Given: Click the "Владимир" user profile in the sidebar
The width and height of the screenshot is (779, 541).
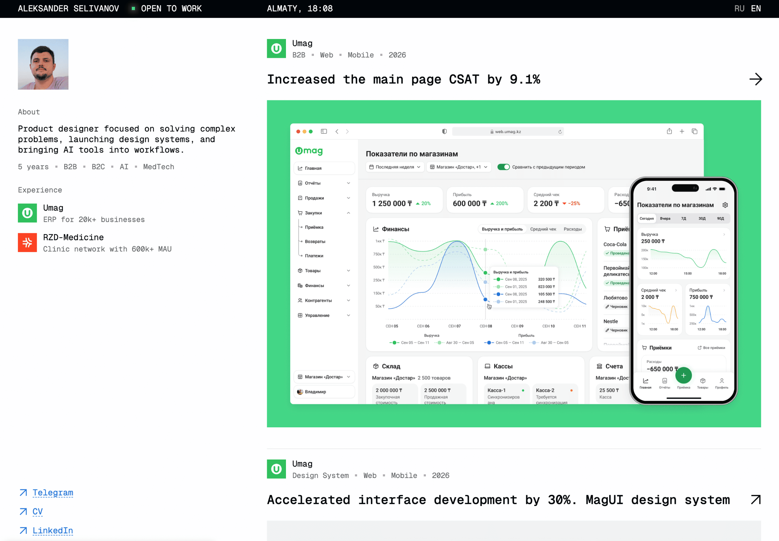Looking at the screenshot, I should tap(324, 392).
